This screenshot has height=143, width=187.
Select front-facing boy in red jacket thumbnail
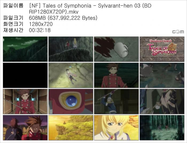click(x=116, y=75)
